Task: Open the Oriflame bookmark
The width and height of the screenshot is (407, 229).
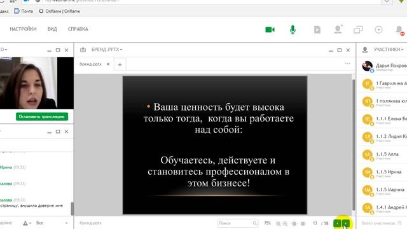Action: tap(59, 11)
